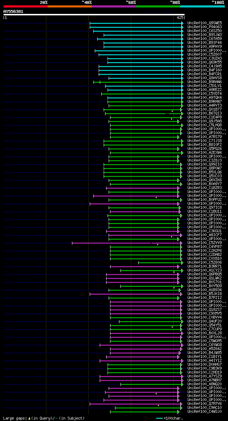228x421 pixels.
Task: Open hit UniRef100_P94063
Action: 204,27
